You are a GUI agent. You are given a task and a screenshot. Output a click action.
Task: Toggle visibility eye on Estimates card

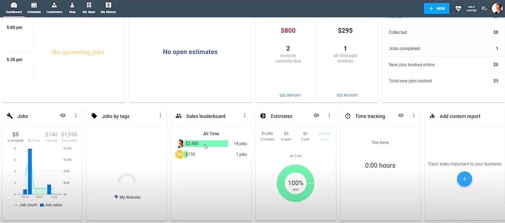click(x=316, y=115)
